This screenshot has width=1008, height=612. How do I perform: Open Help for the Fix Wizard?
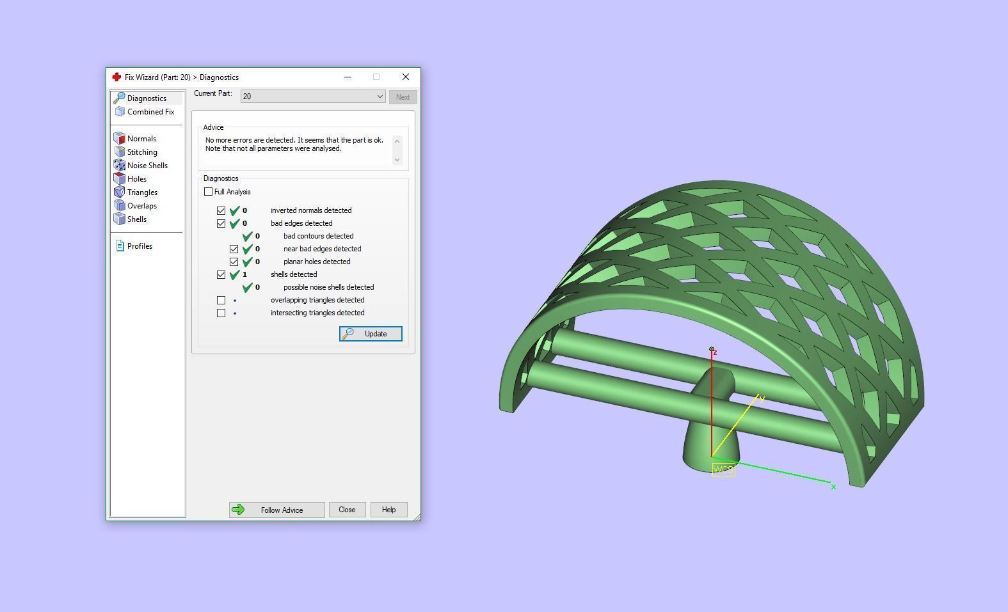389,510
